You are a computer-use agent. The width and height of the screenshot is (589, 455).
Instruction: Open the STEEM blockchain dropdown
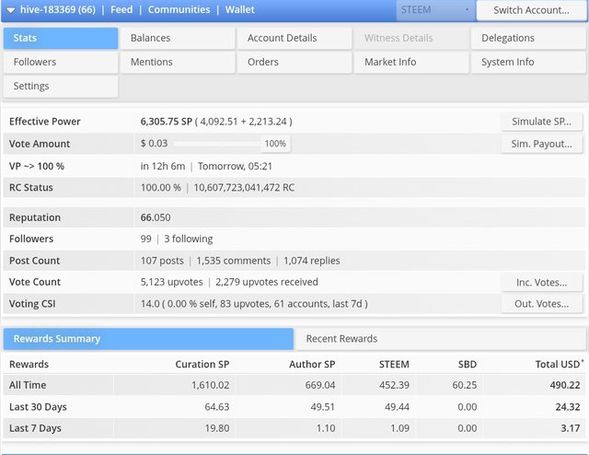coord(435,10)
